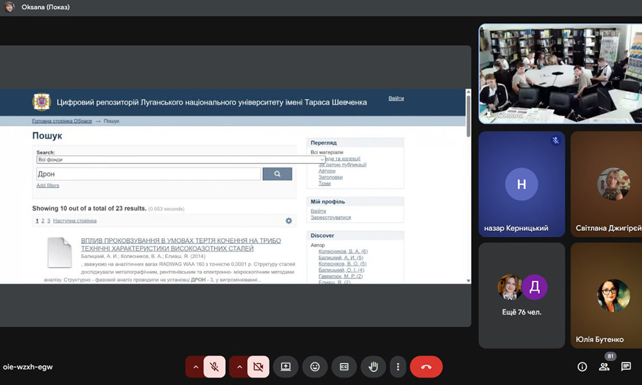Click the magnifier search button
642x385 pixels.
point(277,174)
